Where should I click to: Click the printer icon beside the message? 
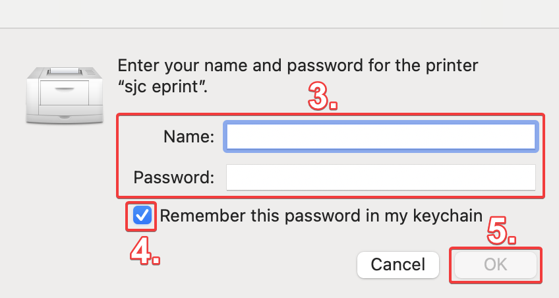[x=65, y=95]
